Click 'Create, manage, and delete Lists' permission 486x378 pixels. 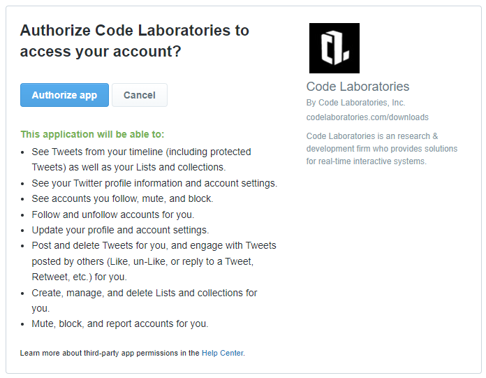coord(145,300)
